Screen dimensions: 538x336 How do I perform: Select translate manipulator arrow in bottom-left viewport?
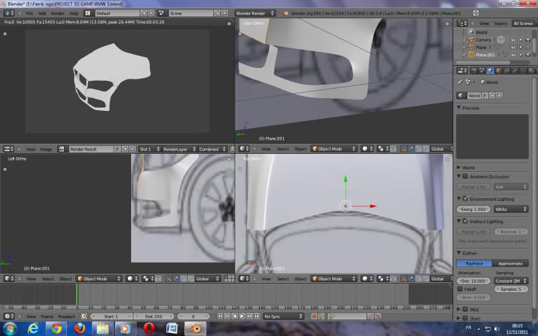point(176,279)
